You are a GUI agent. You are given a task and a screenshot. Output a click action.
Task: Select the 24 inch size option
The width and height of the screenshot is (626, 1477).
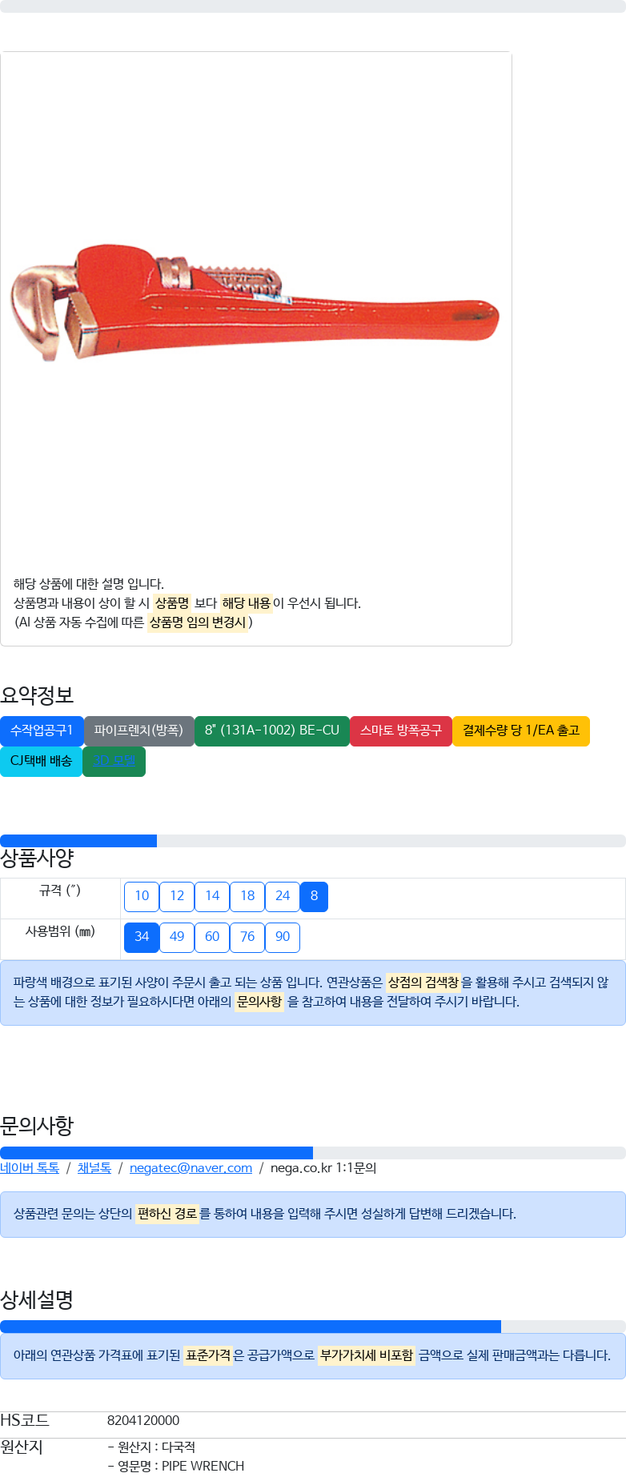(283, 896)
